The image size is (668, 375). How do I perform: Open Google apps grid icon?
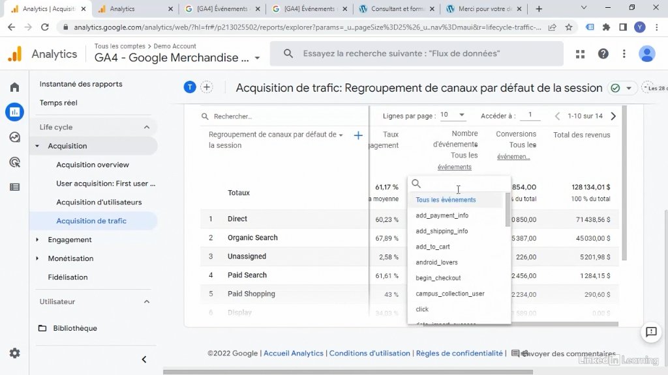pos(580,54)
